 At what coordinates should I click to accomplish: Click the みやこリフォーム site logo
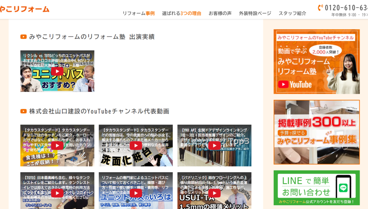[x=24, y=9]
